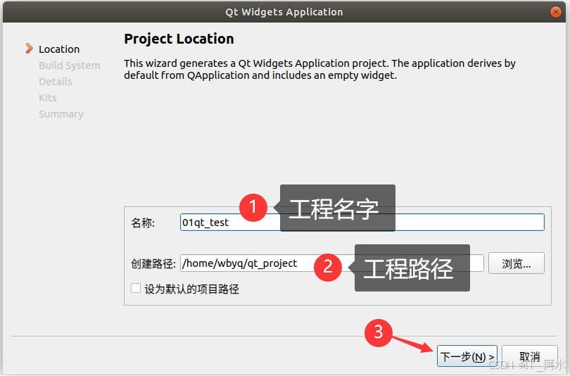Click the 名称: label
Viewport: 570px width, 376px height.
tap(143, 223)
